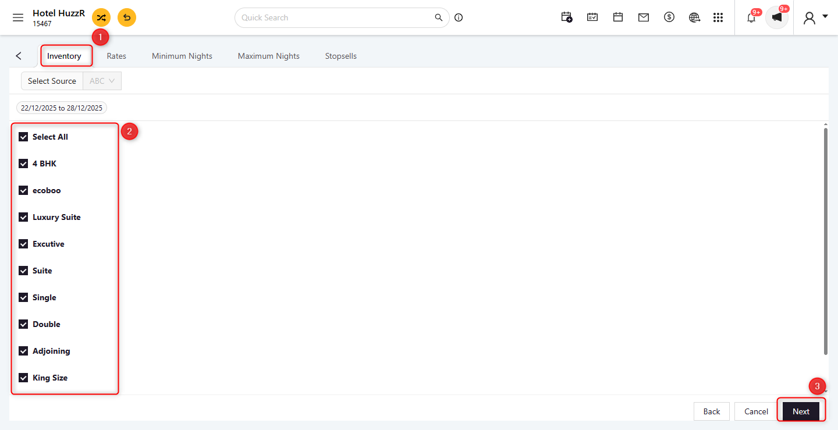Click the Select Source label
838x430 pixels.
52,81
